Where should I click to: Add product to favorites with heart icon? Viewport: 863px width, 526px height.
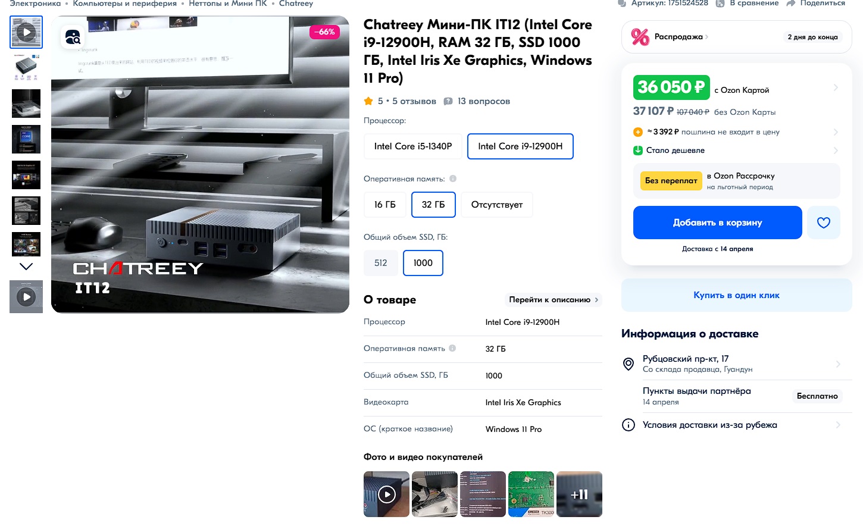[824, 223]
